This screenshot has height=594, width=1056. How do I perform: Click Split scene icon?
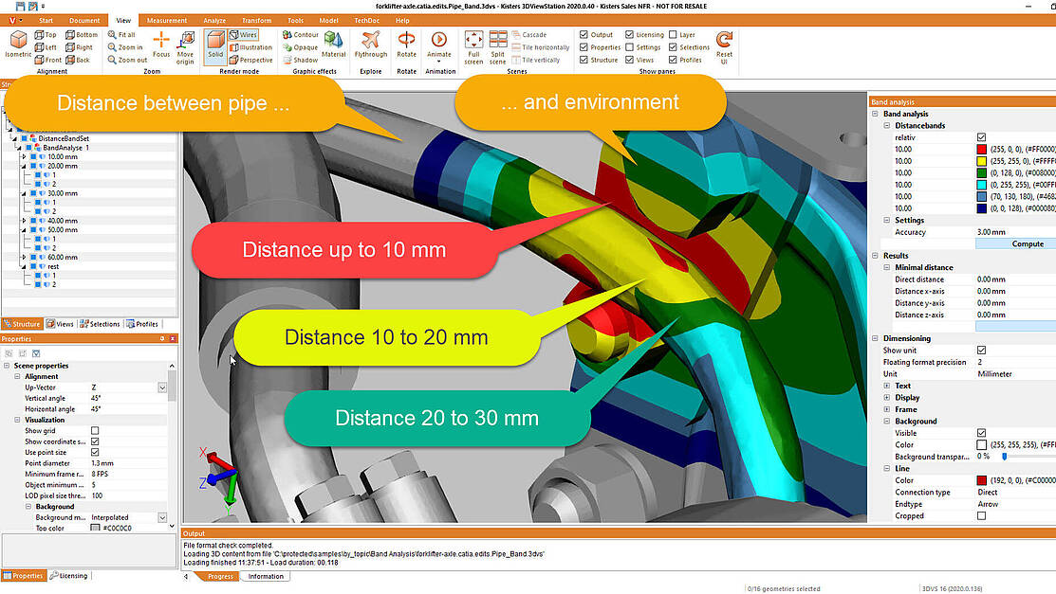[498, 47]
